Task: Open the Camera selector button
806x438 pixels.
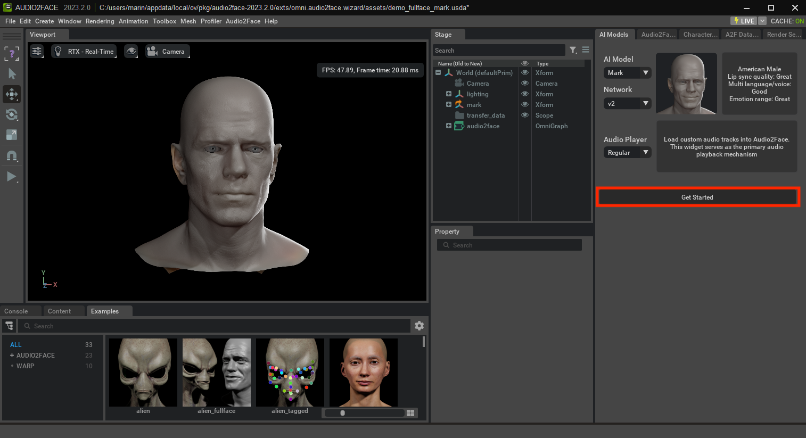Action: click(167, 52)
